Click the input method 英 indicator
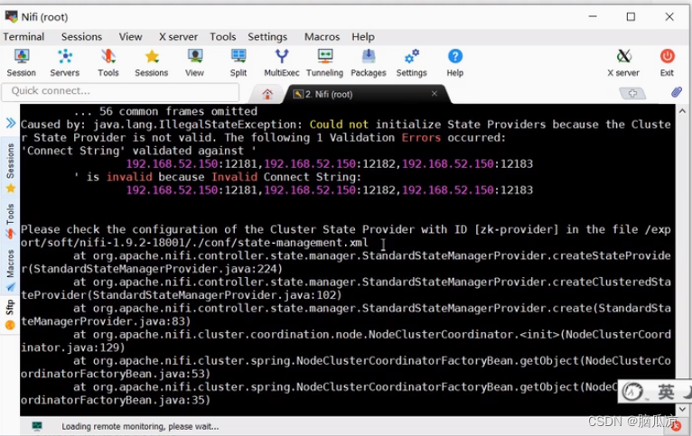This screenshot has width=692, height=436. (666, 391)
